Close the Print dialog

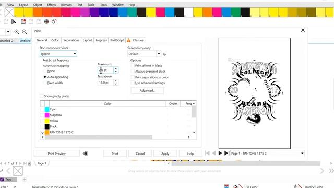303,30
